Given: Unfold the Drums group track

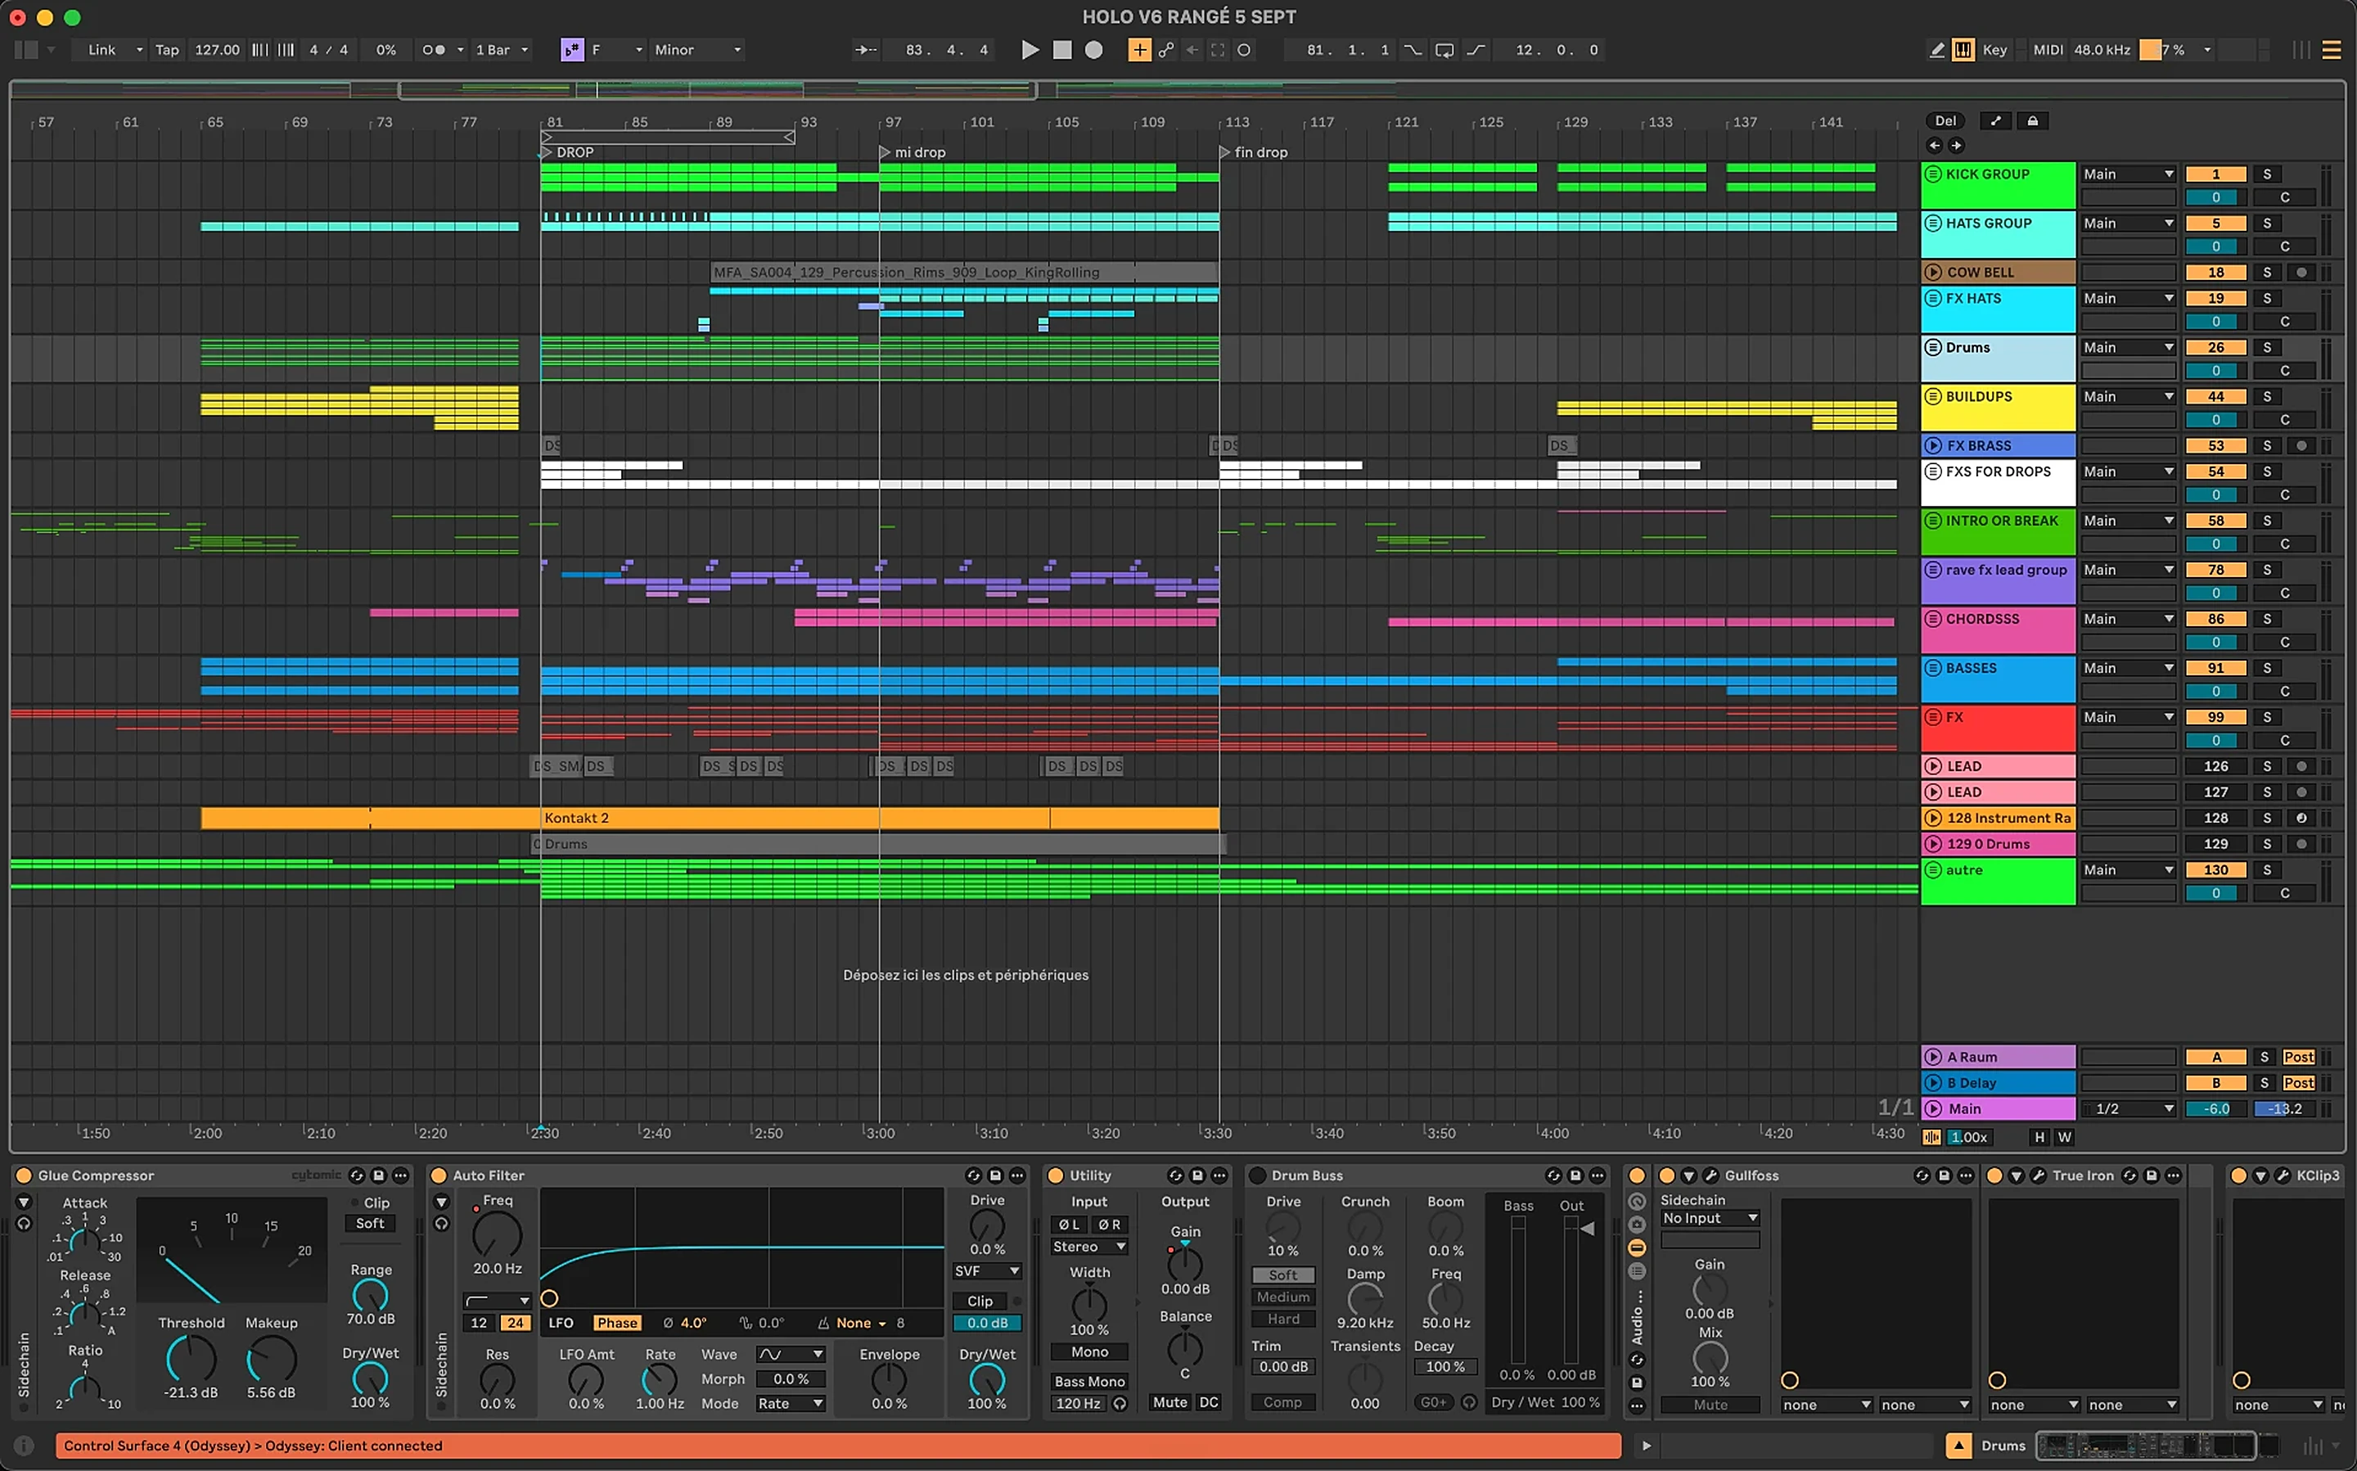Looking at the screenshot, I should click(1933, 347).
